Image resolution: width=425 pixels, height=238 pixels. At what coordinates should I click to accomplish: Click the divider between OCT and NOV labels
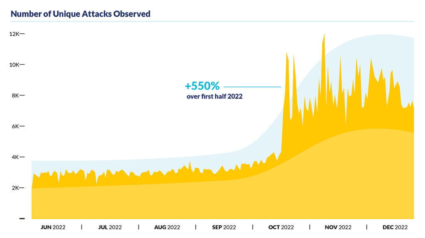pyautogui.click(x=310, y=227)
